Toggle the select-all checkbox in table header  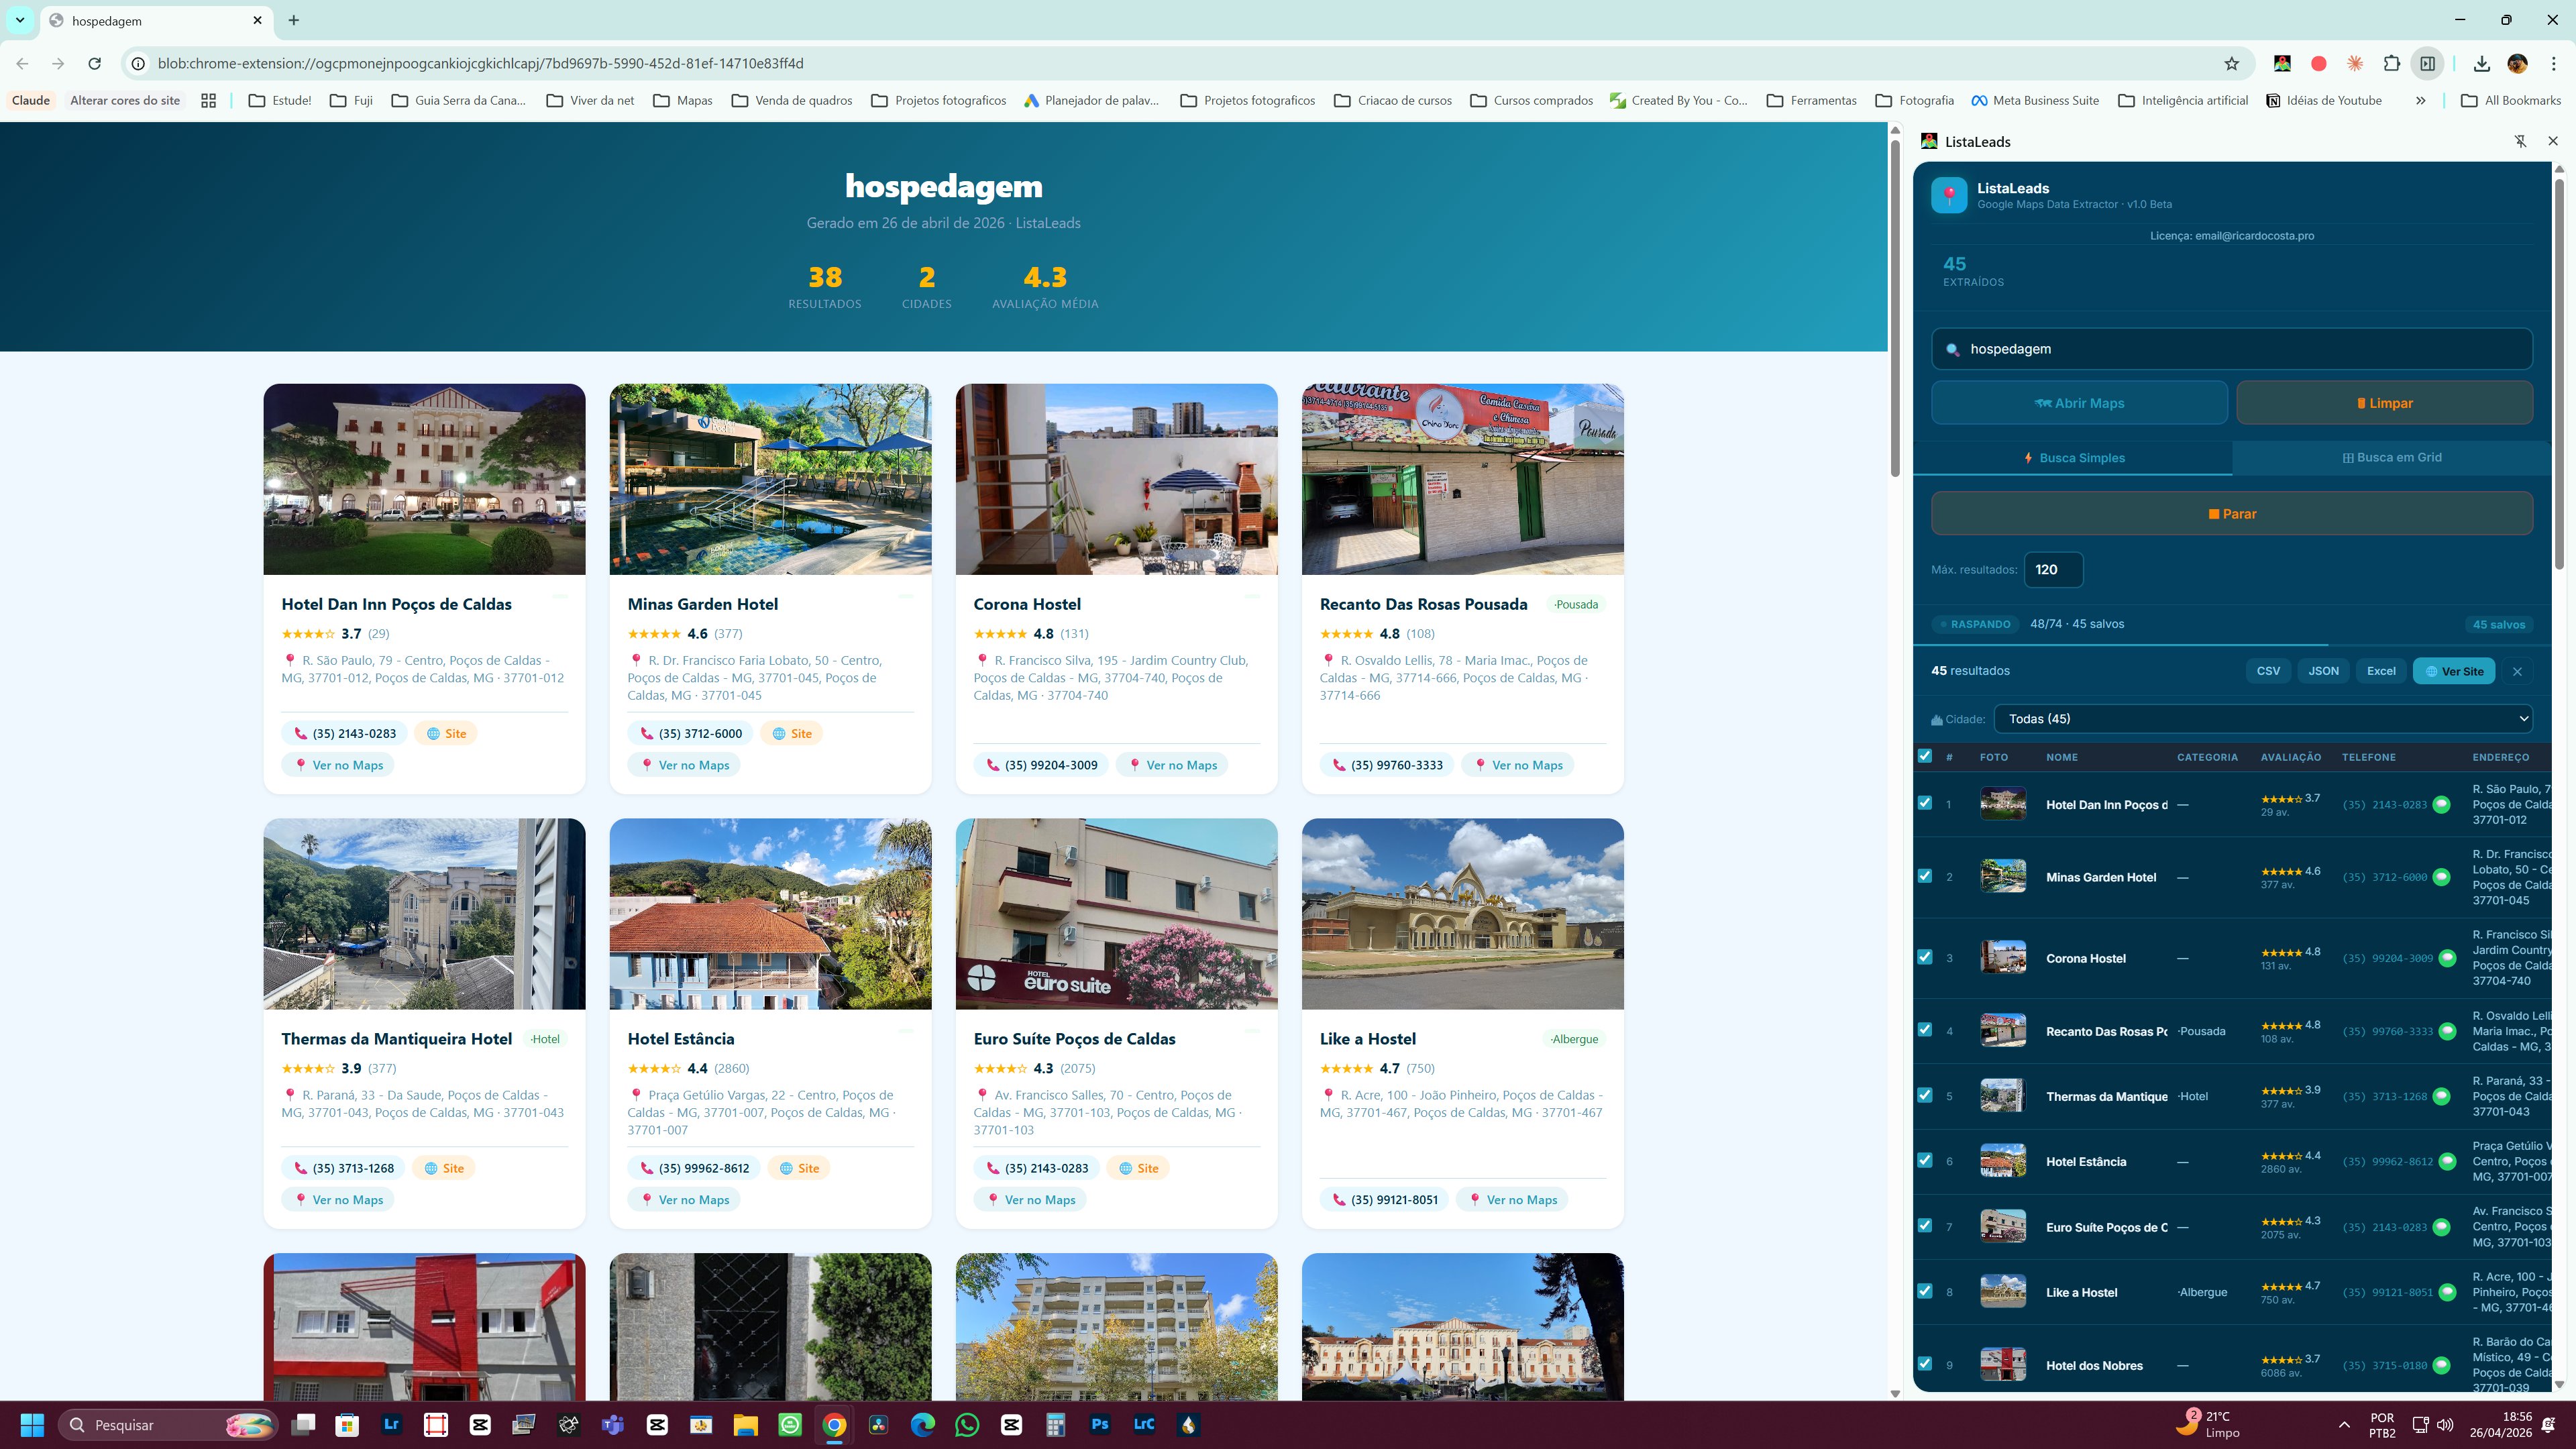click(1924, 756)
